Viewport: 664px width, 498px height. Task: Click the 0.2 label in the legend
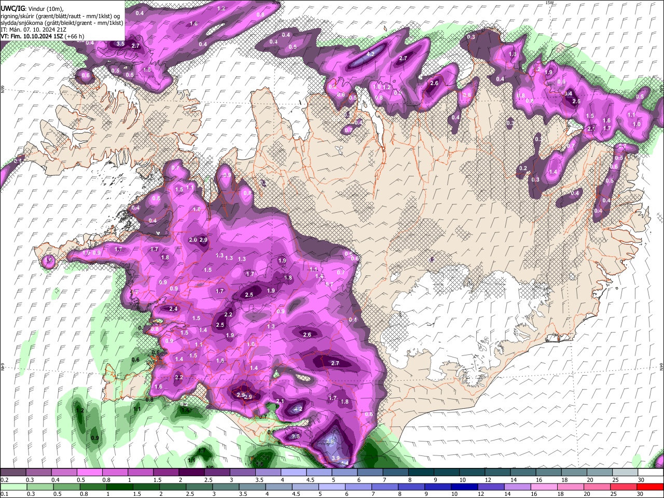(x=5, y=480)
